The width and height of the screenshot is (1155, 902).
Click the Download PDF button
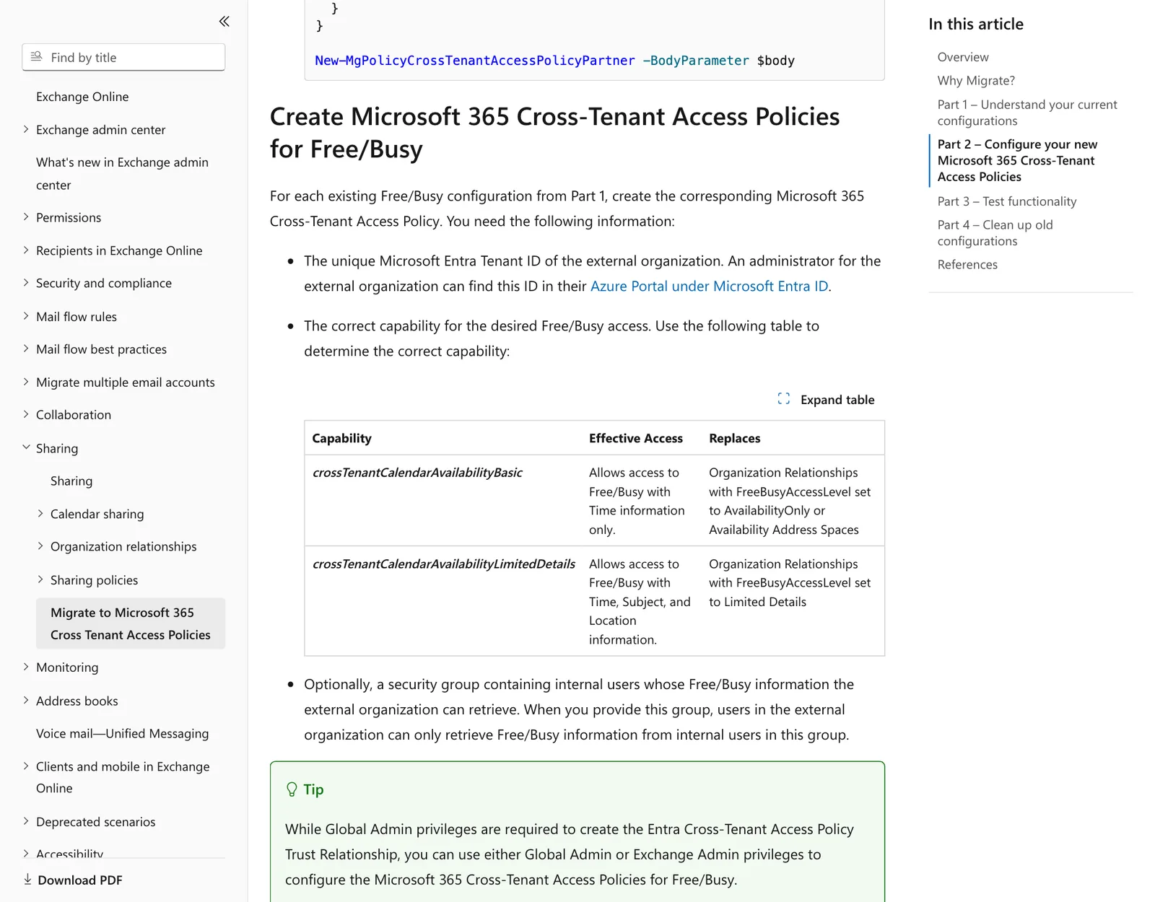point(73,880)
